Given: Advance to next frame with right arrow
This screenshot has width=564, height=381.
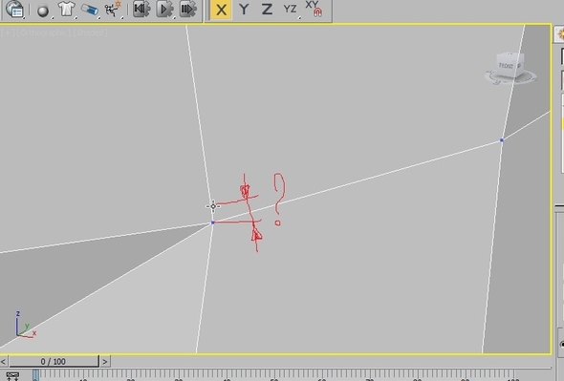Looking at the screenshot, I should pos(104,361).
